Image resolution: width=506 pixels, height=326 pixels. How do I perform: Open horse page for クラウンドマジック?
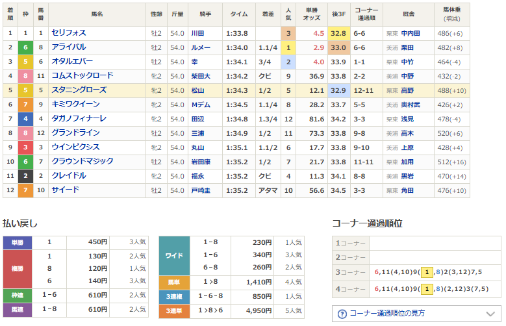[x=82, y=162]
